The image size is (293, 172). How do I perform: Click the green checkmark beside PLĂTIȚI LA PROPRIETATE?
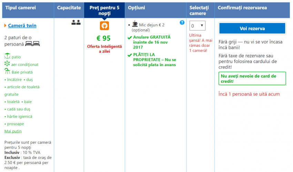[x=130, y=55]
